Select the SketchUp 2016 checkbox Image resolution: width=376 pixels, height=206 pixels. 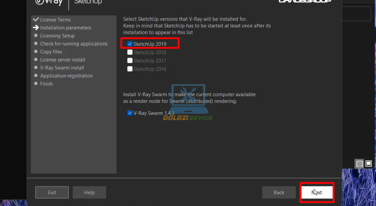(130, 69)
